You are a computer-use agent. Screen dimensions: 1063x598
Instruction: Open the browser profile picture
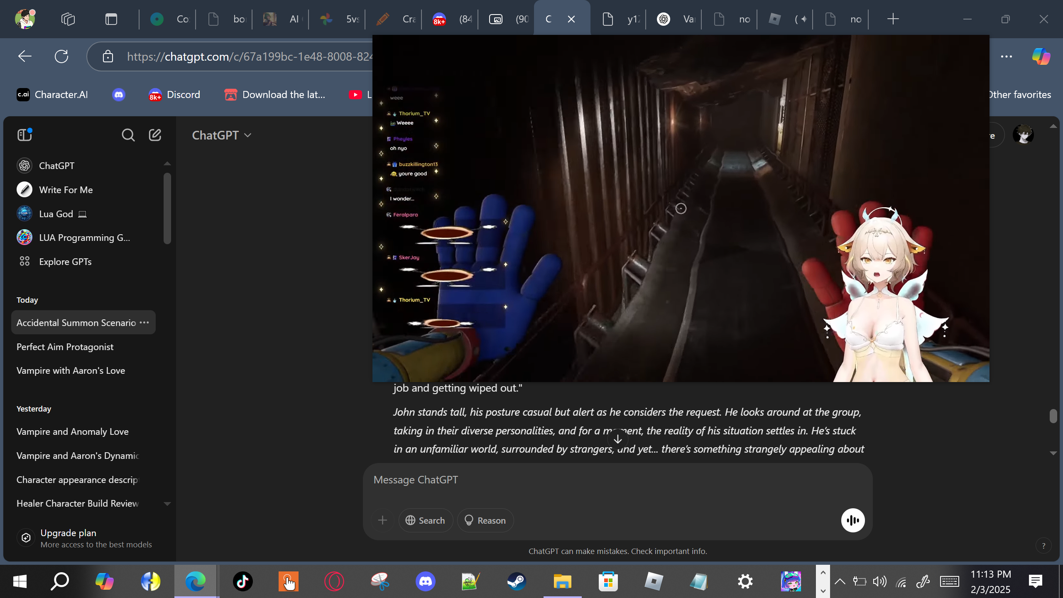coord(25,19)
